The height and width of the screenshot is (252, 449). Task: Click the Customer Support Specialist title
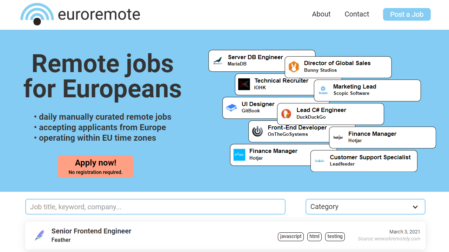click(x=370, y=157)
